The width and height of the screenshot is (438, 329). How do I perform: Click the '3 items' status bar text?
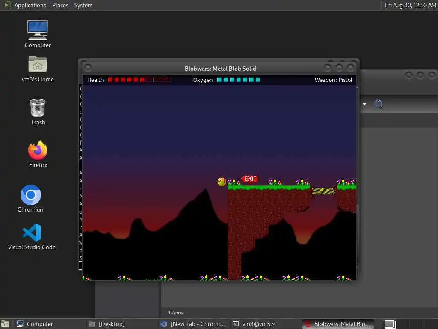point(175,312)
